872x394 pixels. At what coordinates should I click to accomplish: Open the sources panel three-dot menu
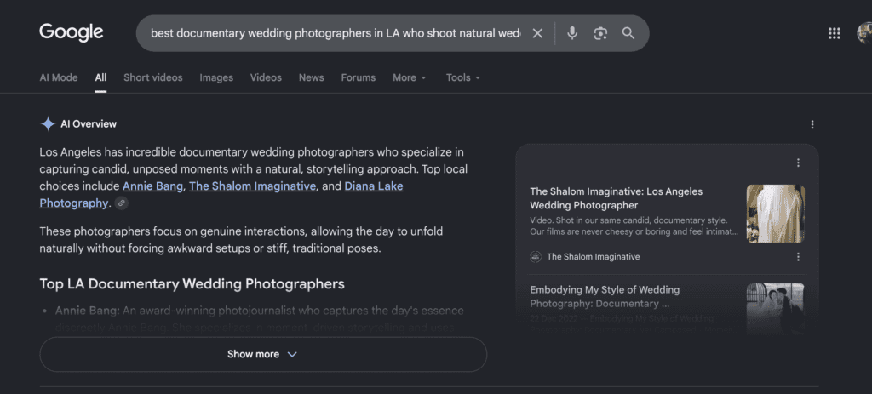pos(798,163)
